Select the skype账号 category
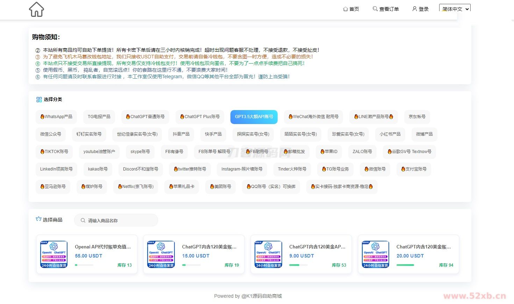The width and height of the screenshot is (514, 304). tap(140, 152)
